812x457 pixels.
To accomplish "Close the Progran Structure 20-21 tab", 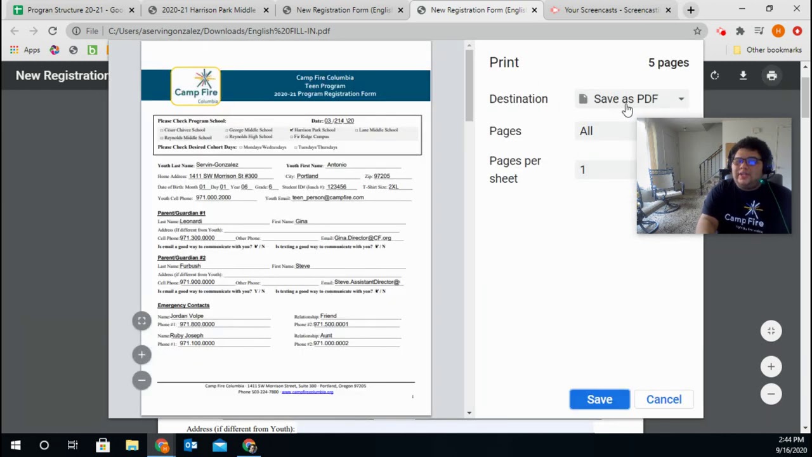I will 131,10.
